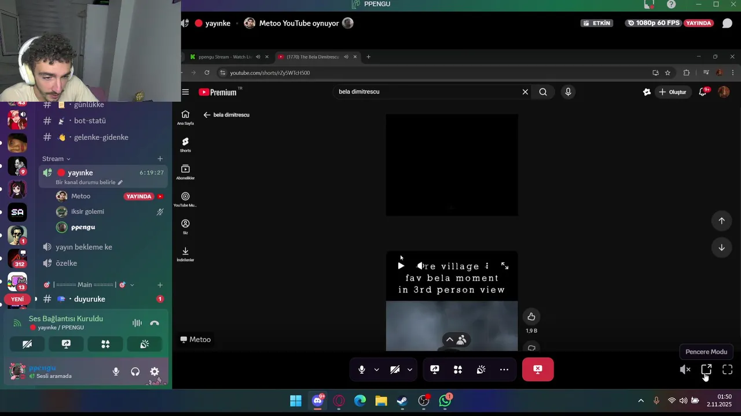Toggle camera in the bottom stream control bar

pos(395,370)
